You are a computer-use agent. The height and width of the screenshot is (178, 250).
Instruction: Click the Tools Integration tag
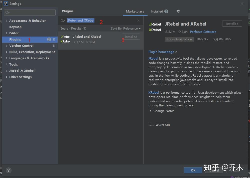click(179, 39)
